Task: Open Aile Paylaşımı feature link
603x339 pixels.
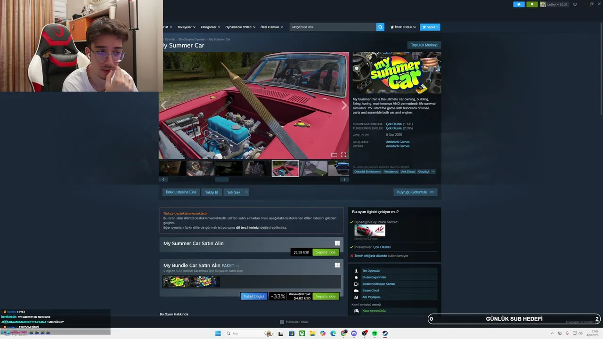Action: click(371, 297)
